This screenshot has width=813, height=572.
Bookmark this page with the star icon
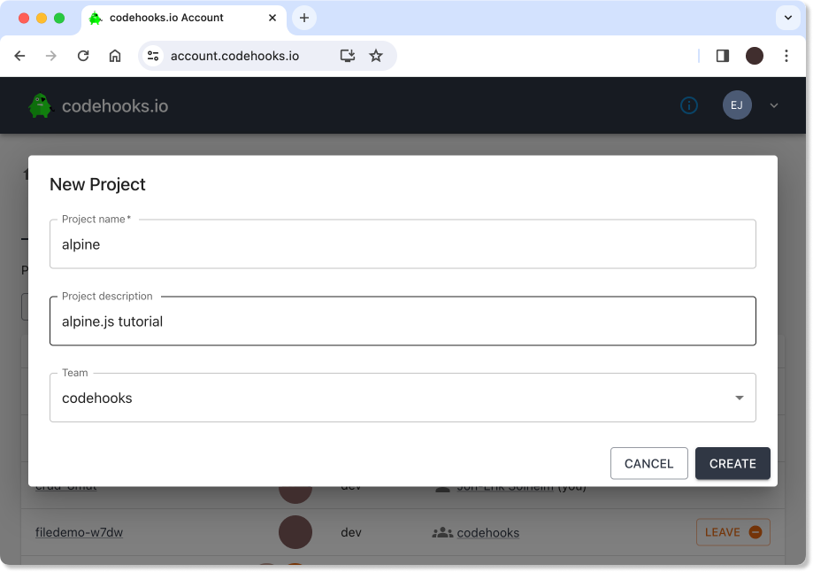pos(376,56)
